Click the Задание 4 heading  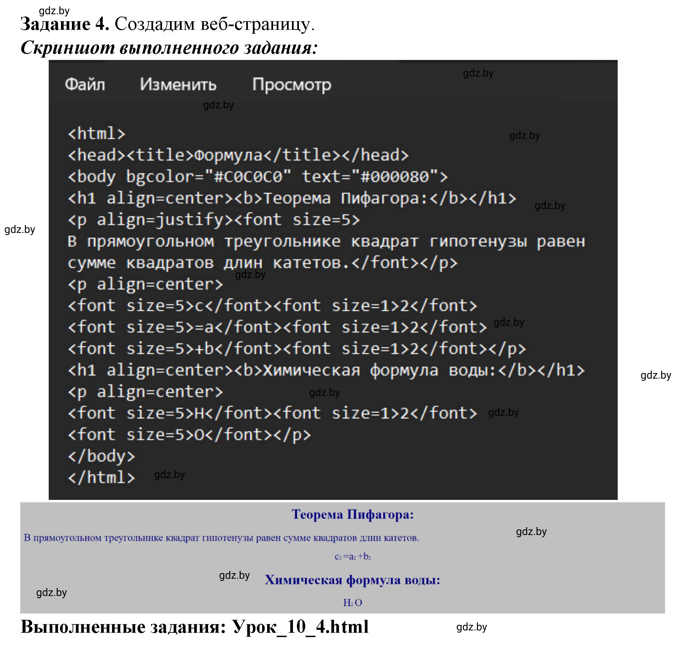[x=65, y=24]
